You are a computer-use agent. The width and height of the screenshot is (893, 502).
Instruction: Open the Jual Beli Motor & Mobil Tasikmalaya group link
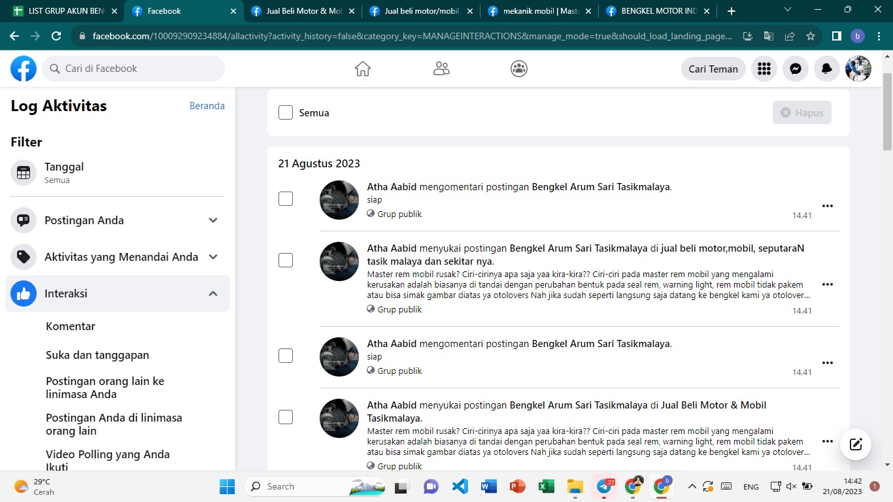click(x=567, y=412)
